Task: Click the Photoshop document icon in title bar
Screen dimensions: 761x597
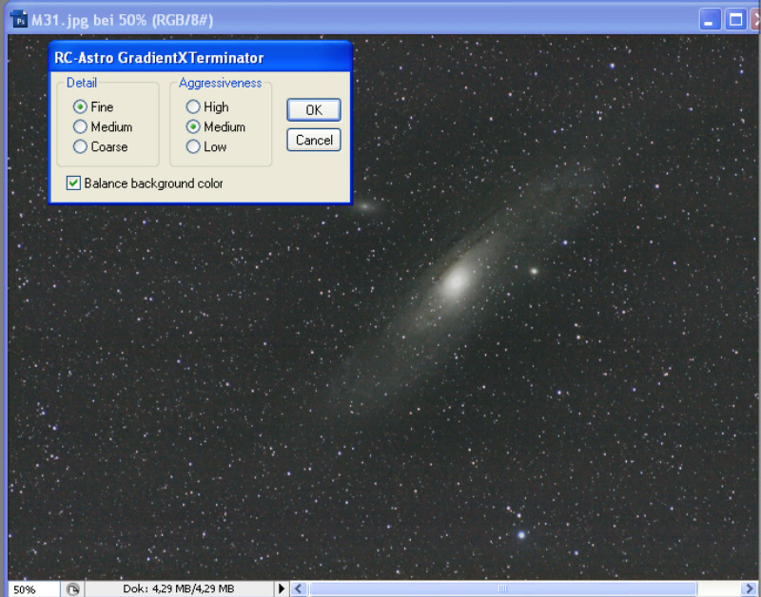Action: click(18, 19)
